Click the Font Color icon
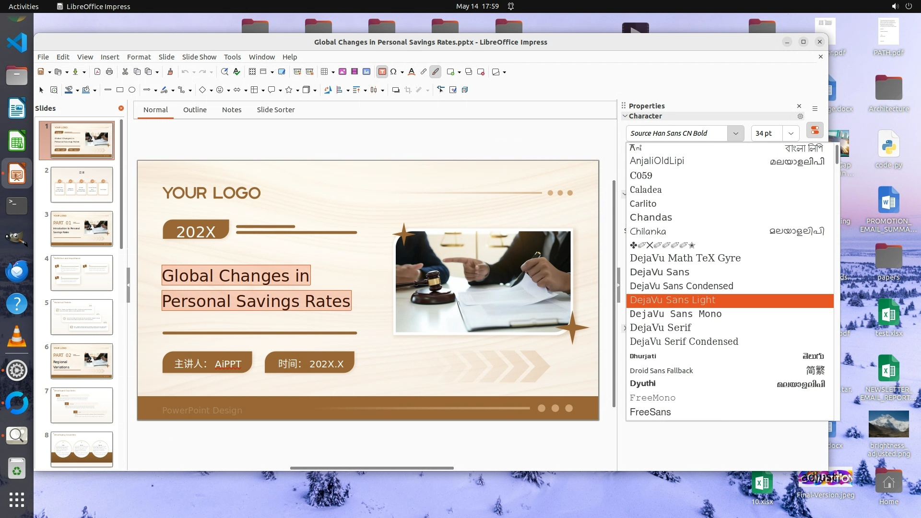Image resolution: width=921 pixels, height=518 pixels. pyautogui.click(x=411, y=72)
